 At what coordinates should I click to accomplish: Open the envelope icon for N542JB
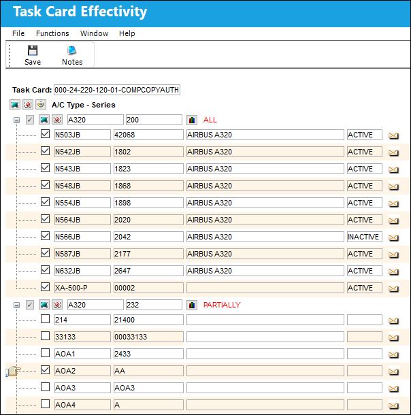pyautogui.click(x=393, y=152)
